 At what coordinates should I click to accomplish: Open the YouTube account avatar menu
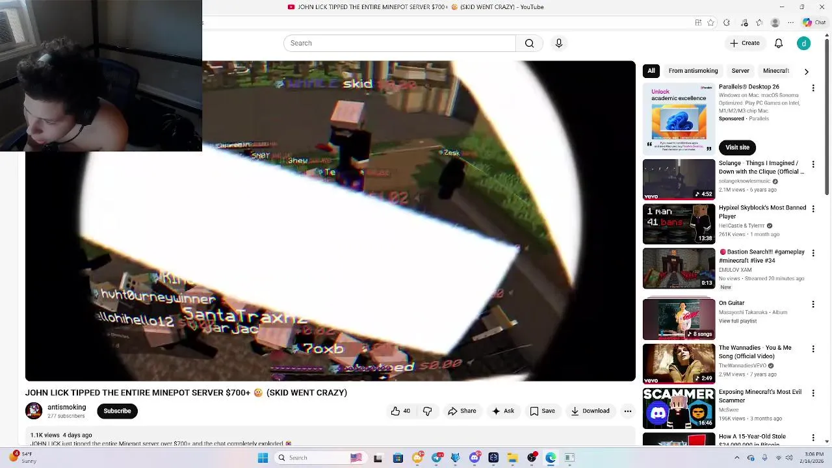(x=804, y=43)
